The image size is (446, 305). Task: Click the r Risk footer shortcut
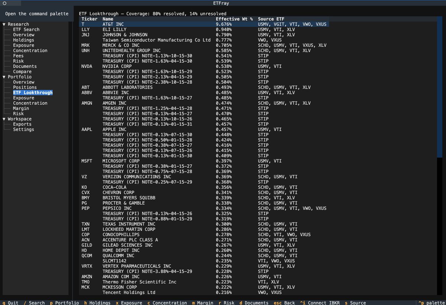226,303
